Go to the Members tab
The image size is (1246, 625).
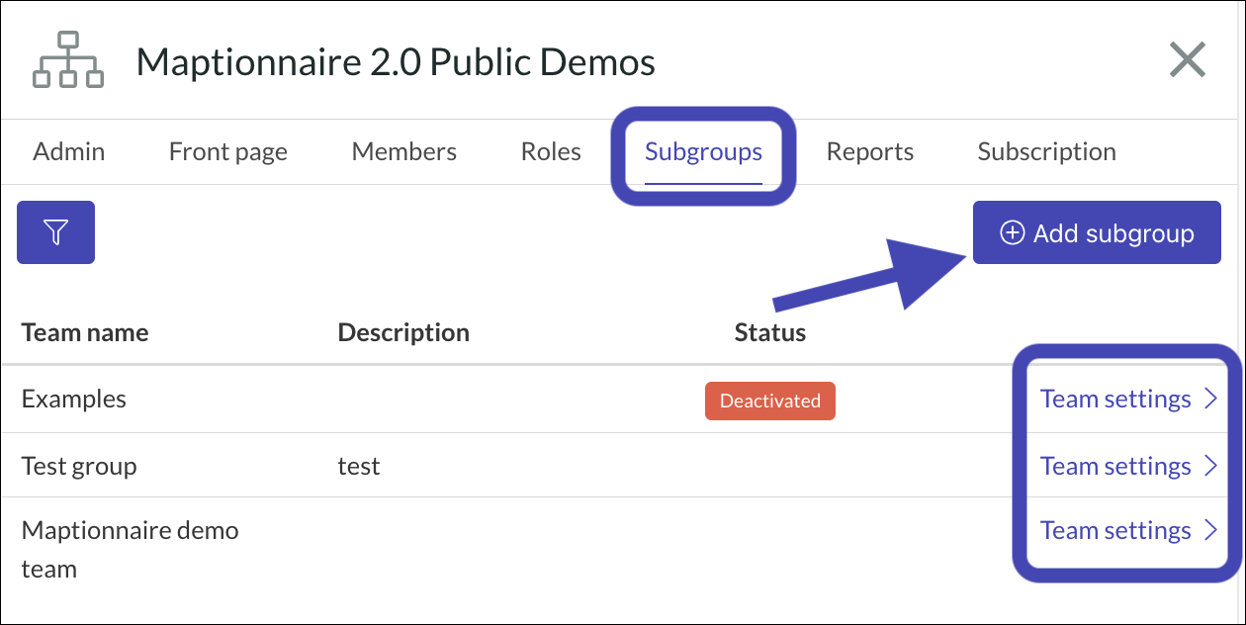pyautogui.click(x=404, y=151)
